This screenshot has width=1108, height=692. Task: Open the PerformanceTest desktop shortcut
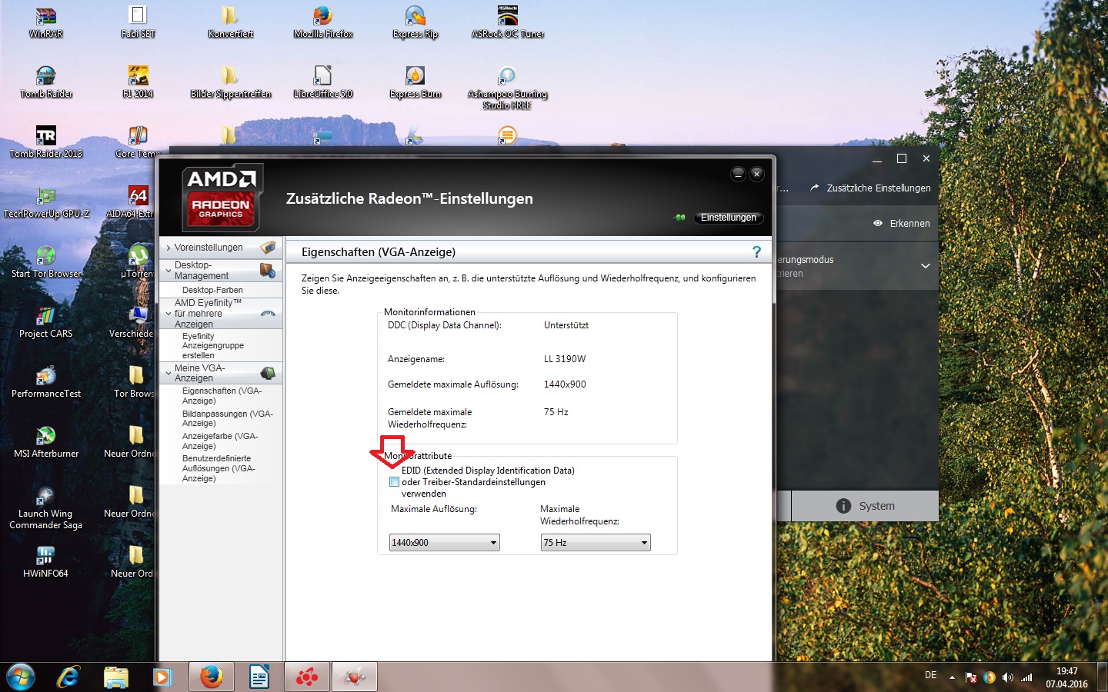click(46, 381)
